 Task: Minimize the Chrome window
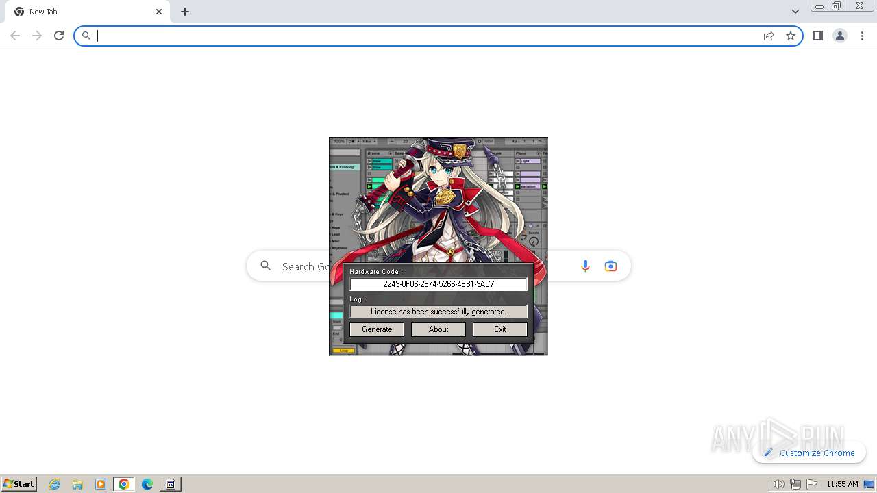pyautogui.click(x=819, y=6)
